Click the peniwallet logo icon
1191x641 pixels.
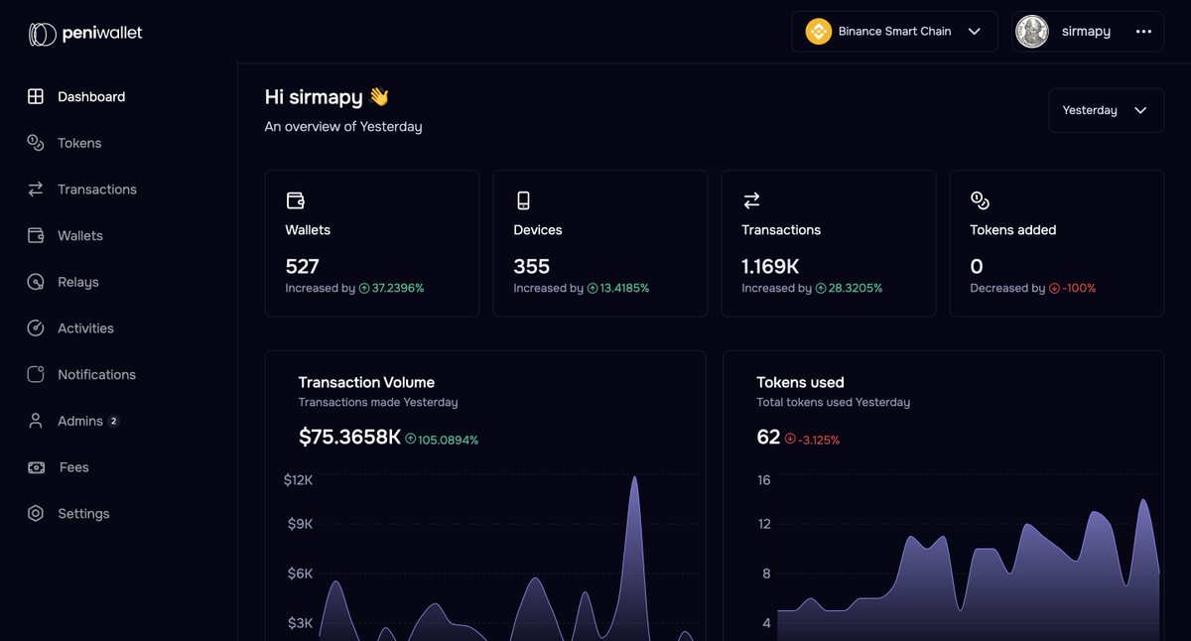coord(42,34)
